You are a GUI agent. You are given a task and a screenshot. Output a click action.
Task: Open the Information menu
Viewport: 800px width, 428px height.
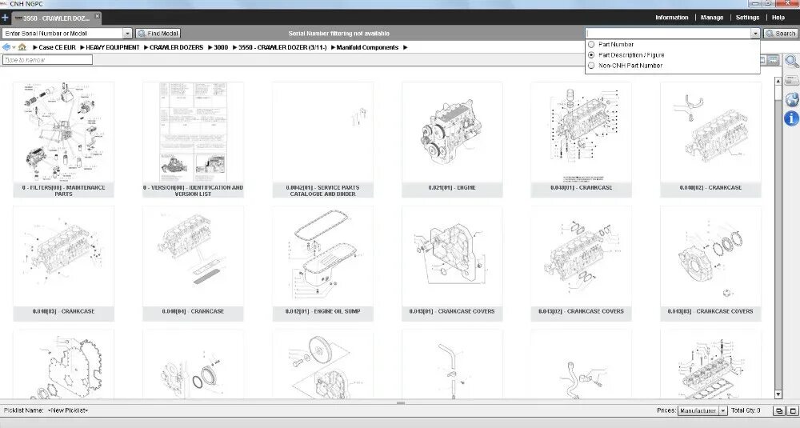671,18
